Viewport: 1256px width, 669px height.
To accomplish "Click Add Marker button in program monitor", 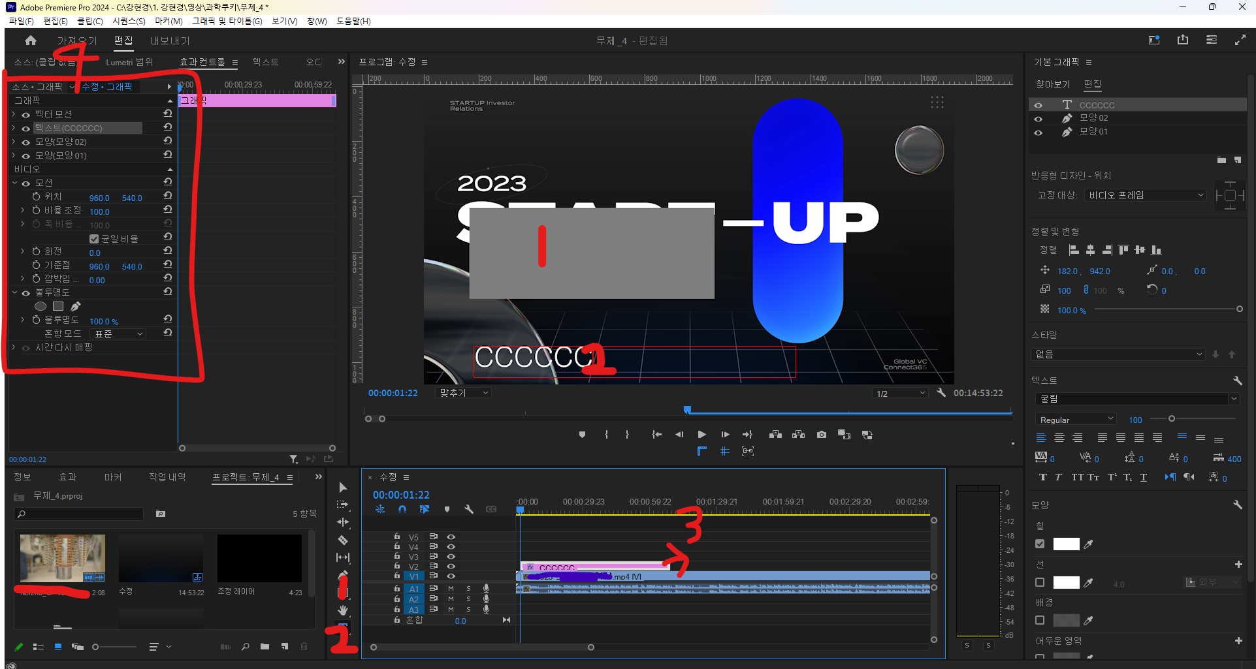I will 582,435.
